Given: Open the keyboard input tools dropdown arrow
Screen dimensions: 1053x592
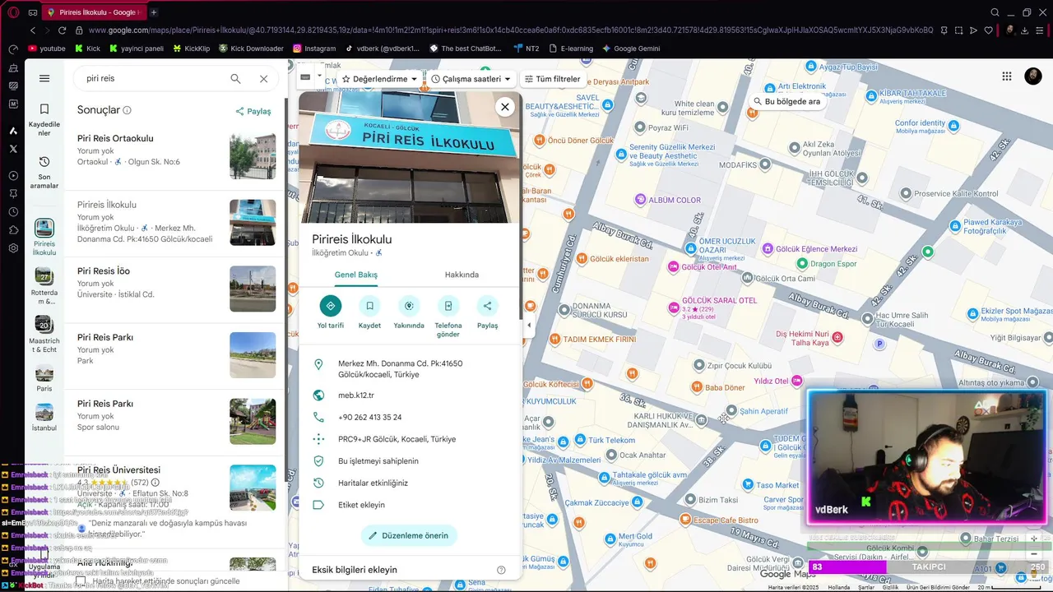Looking at the screenshot, I should tap(319, 76).
